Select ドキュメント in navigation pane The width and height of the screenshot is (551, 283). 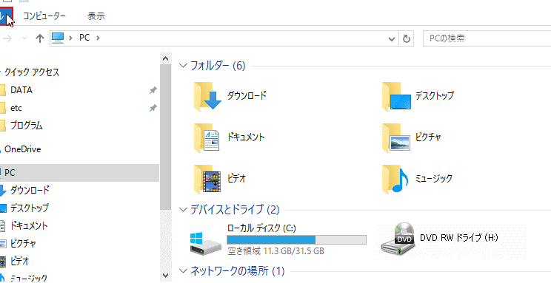[29, 225]
